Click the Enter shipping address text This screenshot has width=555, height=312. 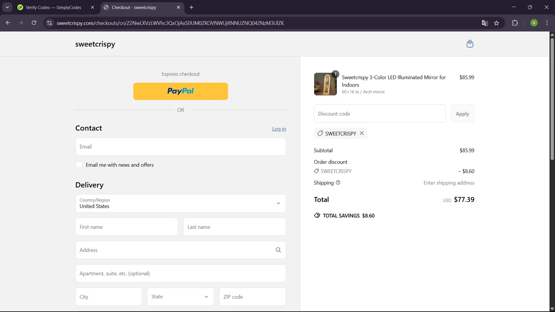point(449,183)
